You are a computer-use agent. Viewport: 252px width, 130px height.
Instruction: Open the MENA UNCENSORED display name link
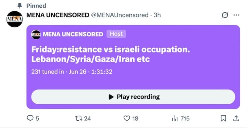tap(58, 15)
